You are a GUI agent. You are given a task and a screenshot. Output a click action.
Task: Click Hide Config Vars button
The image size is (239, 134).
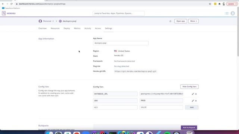coord(189,87)
